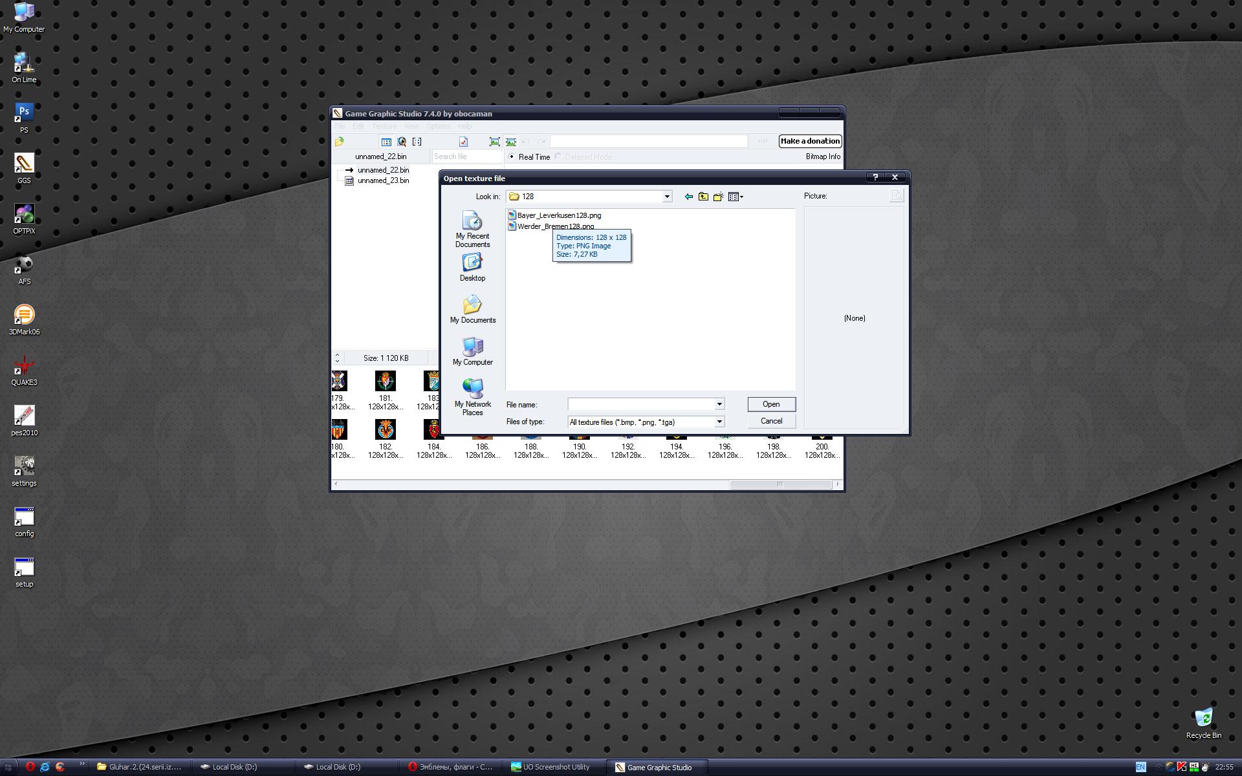Open the Files of type dropdown
1242x776 pixels.
[719, 422]
